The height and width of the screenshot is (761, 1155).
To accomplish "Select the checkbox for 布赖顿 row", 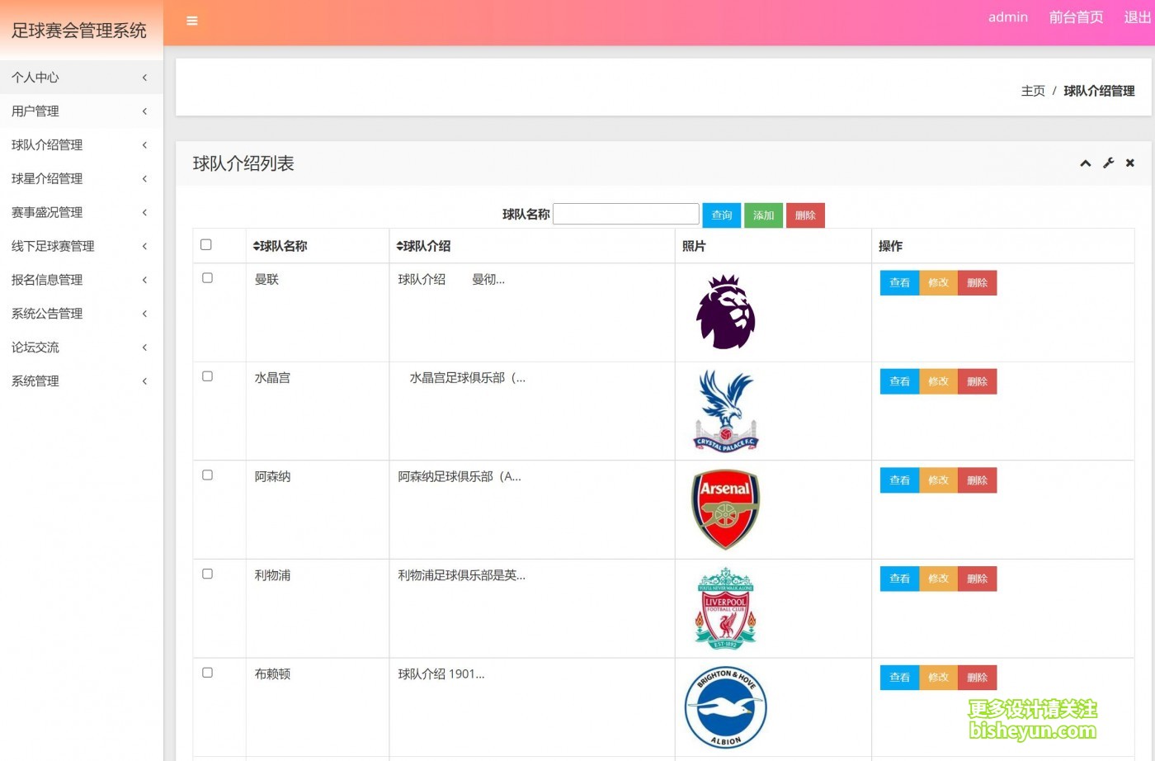I will (207, 673).
